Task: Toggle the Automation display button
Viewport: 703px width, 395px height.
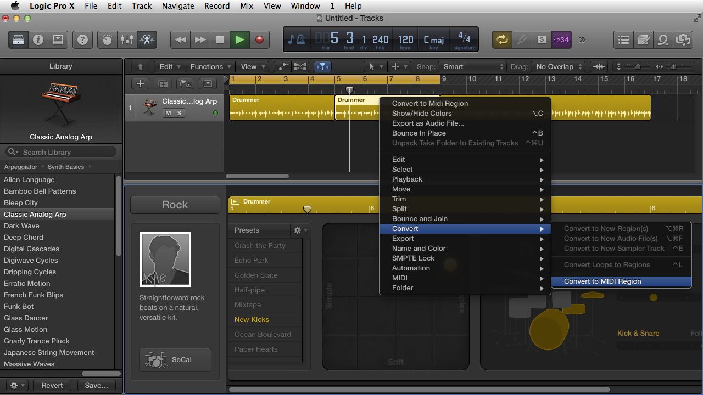Action: pyautogui.click(x=282, y=66)
